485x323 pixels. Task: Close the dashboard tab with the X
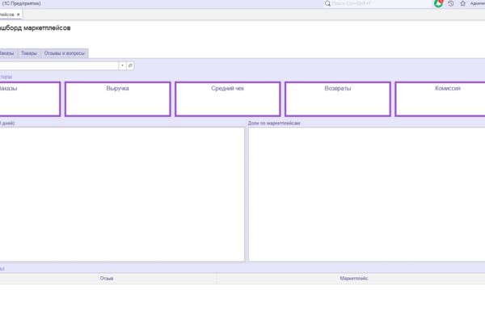19,15
